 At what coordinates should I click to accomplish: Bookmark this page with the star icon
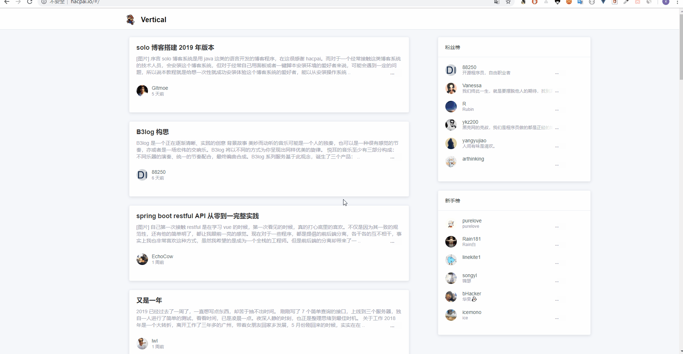coord(508,2)
